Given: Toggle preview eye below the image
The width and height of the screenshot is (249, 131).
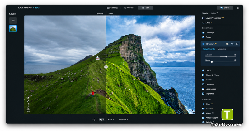Looking at the screenshot, I should [94, 119].
